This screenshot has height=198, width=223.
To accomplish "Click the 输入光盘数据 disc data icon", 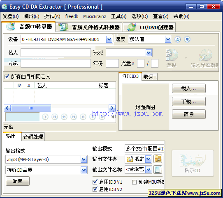I will pyautogui.click(x=205, y=55).
